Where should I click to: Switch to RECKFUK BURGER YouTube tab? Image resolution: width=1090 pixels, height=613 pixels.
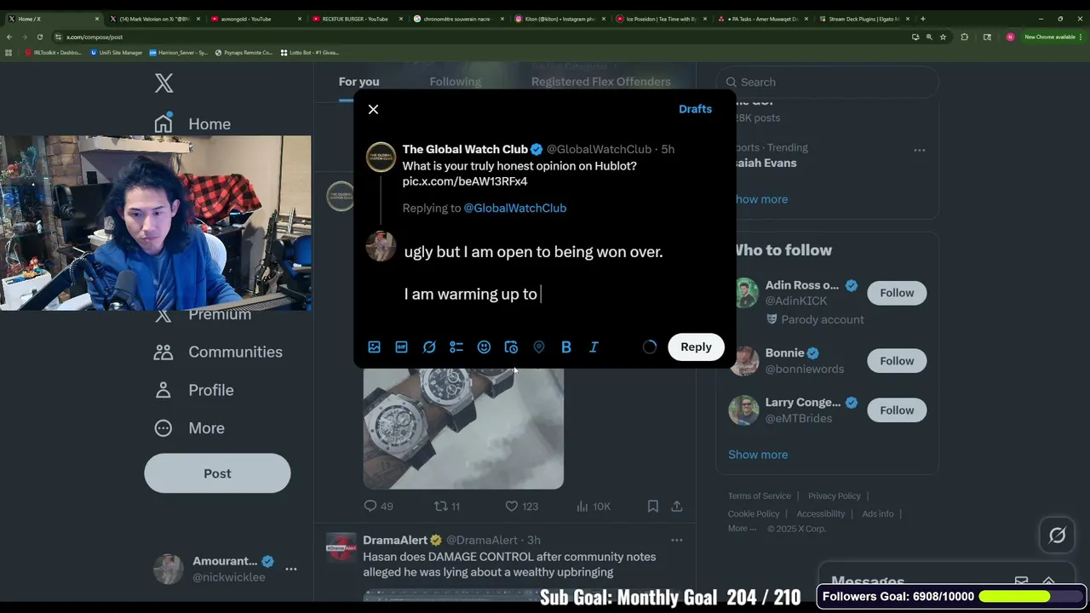pos(354,19)
